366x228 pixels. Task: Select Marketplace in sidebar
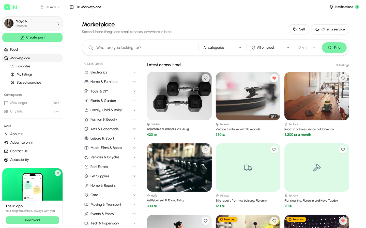[x=32, y=58]
